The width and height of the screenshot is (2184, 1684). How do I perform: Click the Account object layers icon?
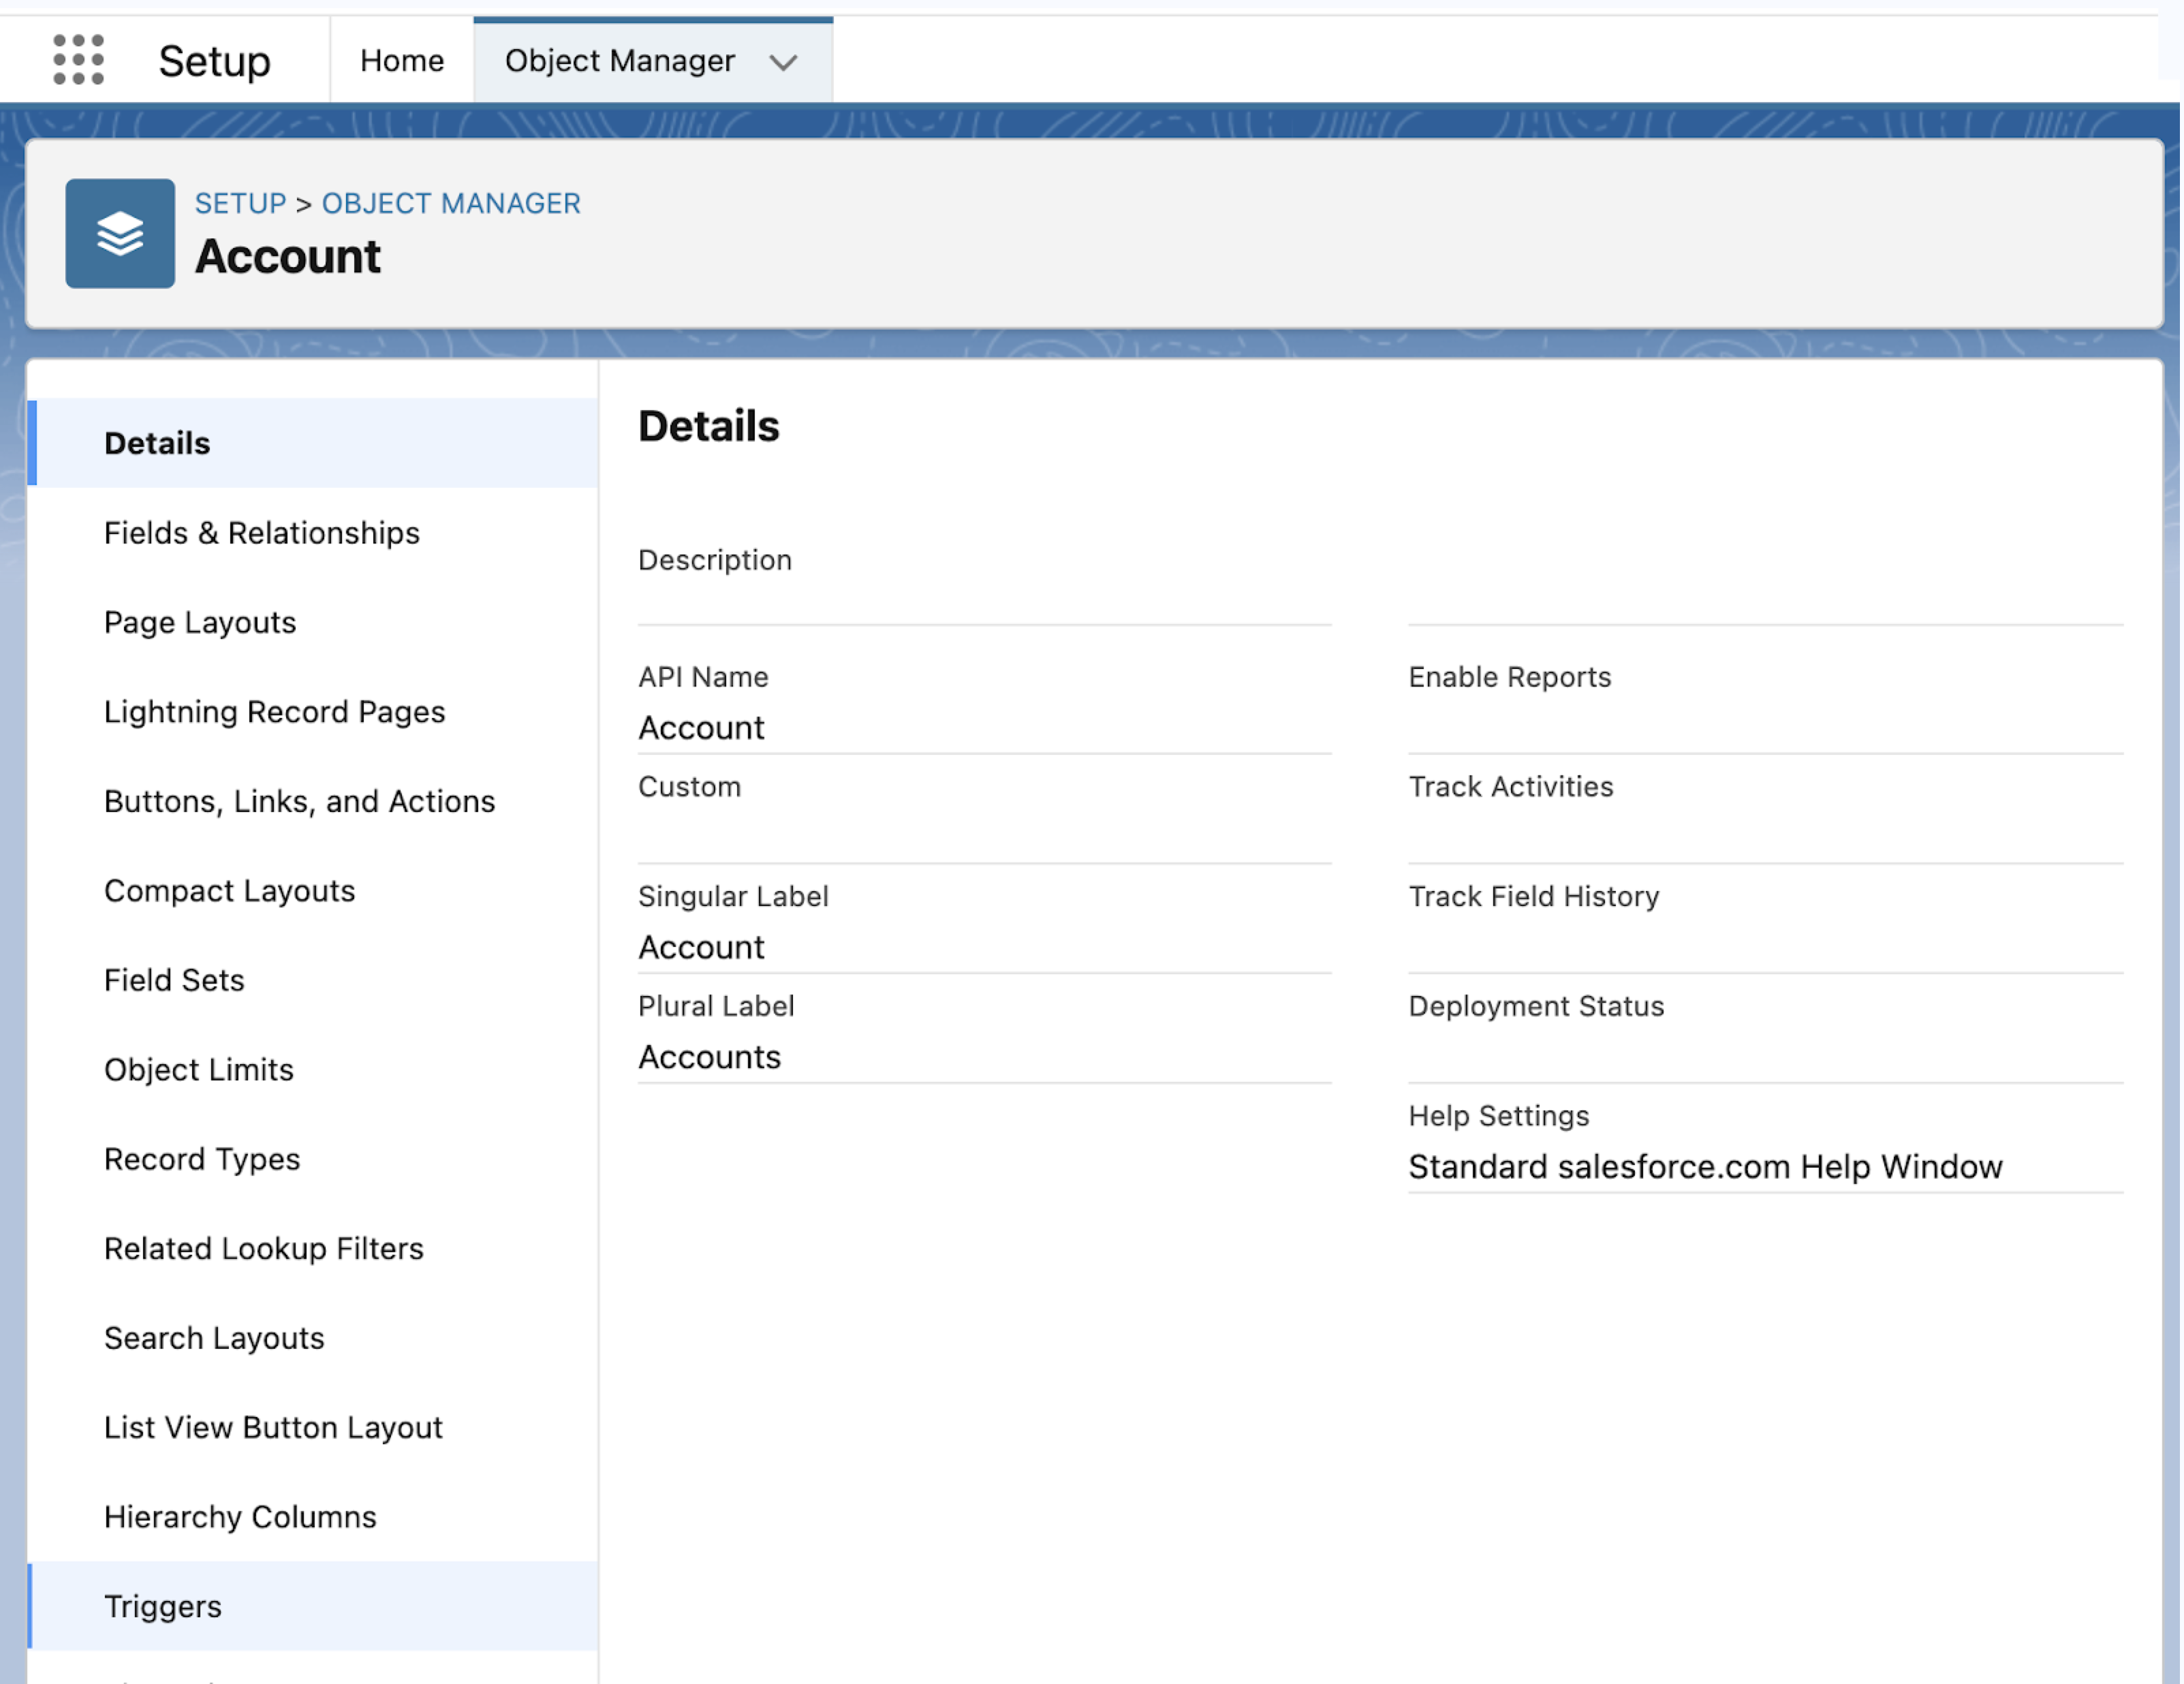click(120, 233)
